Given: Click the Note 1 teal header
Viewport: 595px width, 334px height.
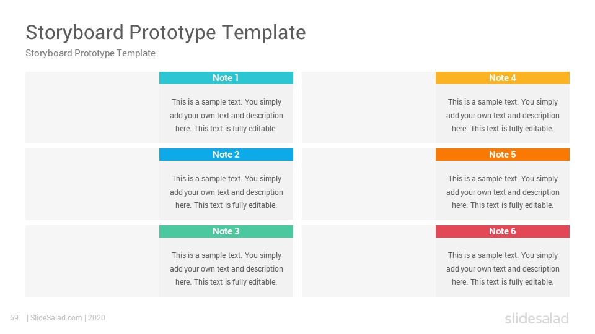Looking at the screenshot, I should click(226, 78).
